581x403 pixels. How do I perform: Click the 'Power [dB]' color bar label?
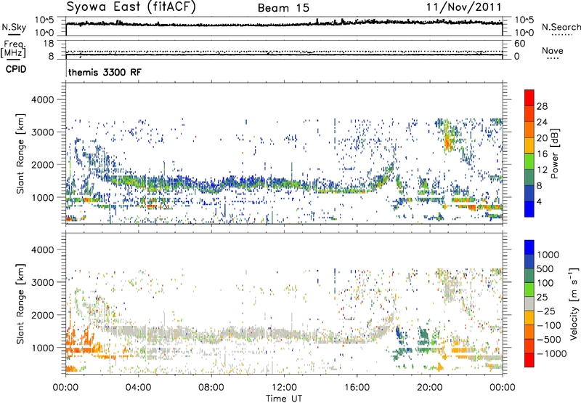coord(555,153)
